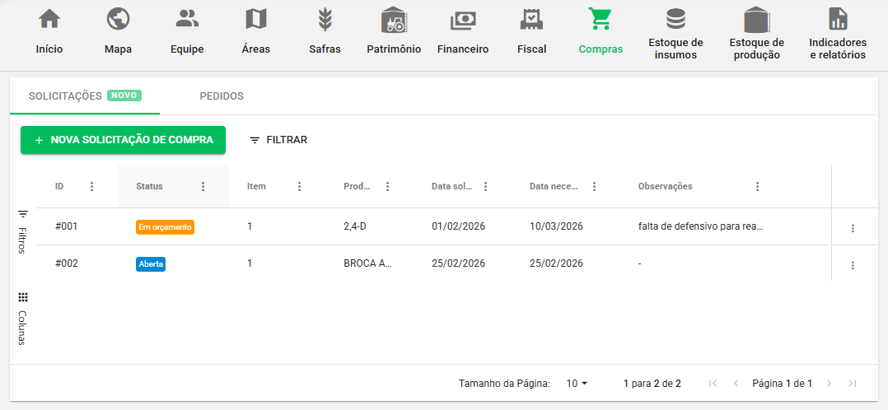Open Estoque de produção silo icon

point(756,19)
